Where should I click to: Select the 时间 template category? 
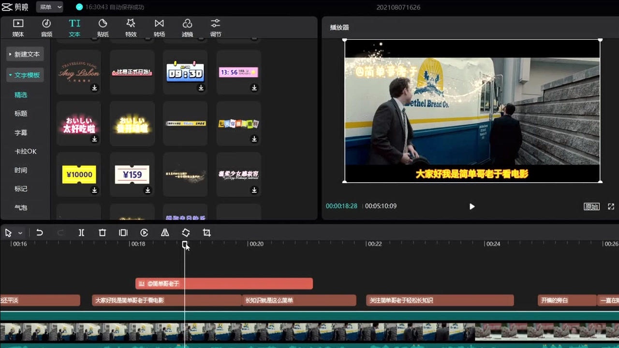click(x=21, y=170)
